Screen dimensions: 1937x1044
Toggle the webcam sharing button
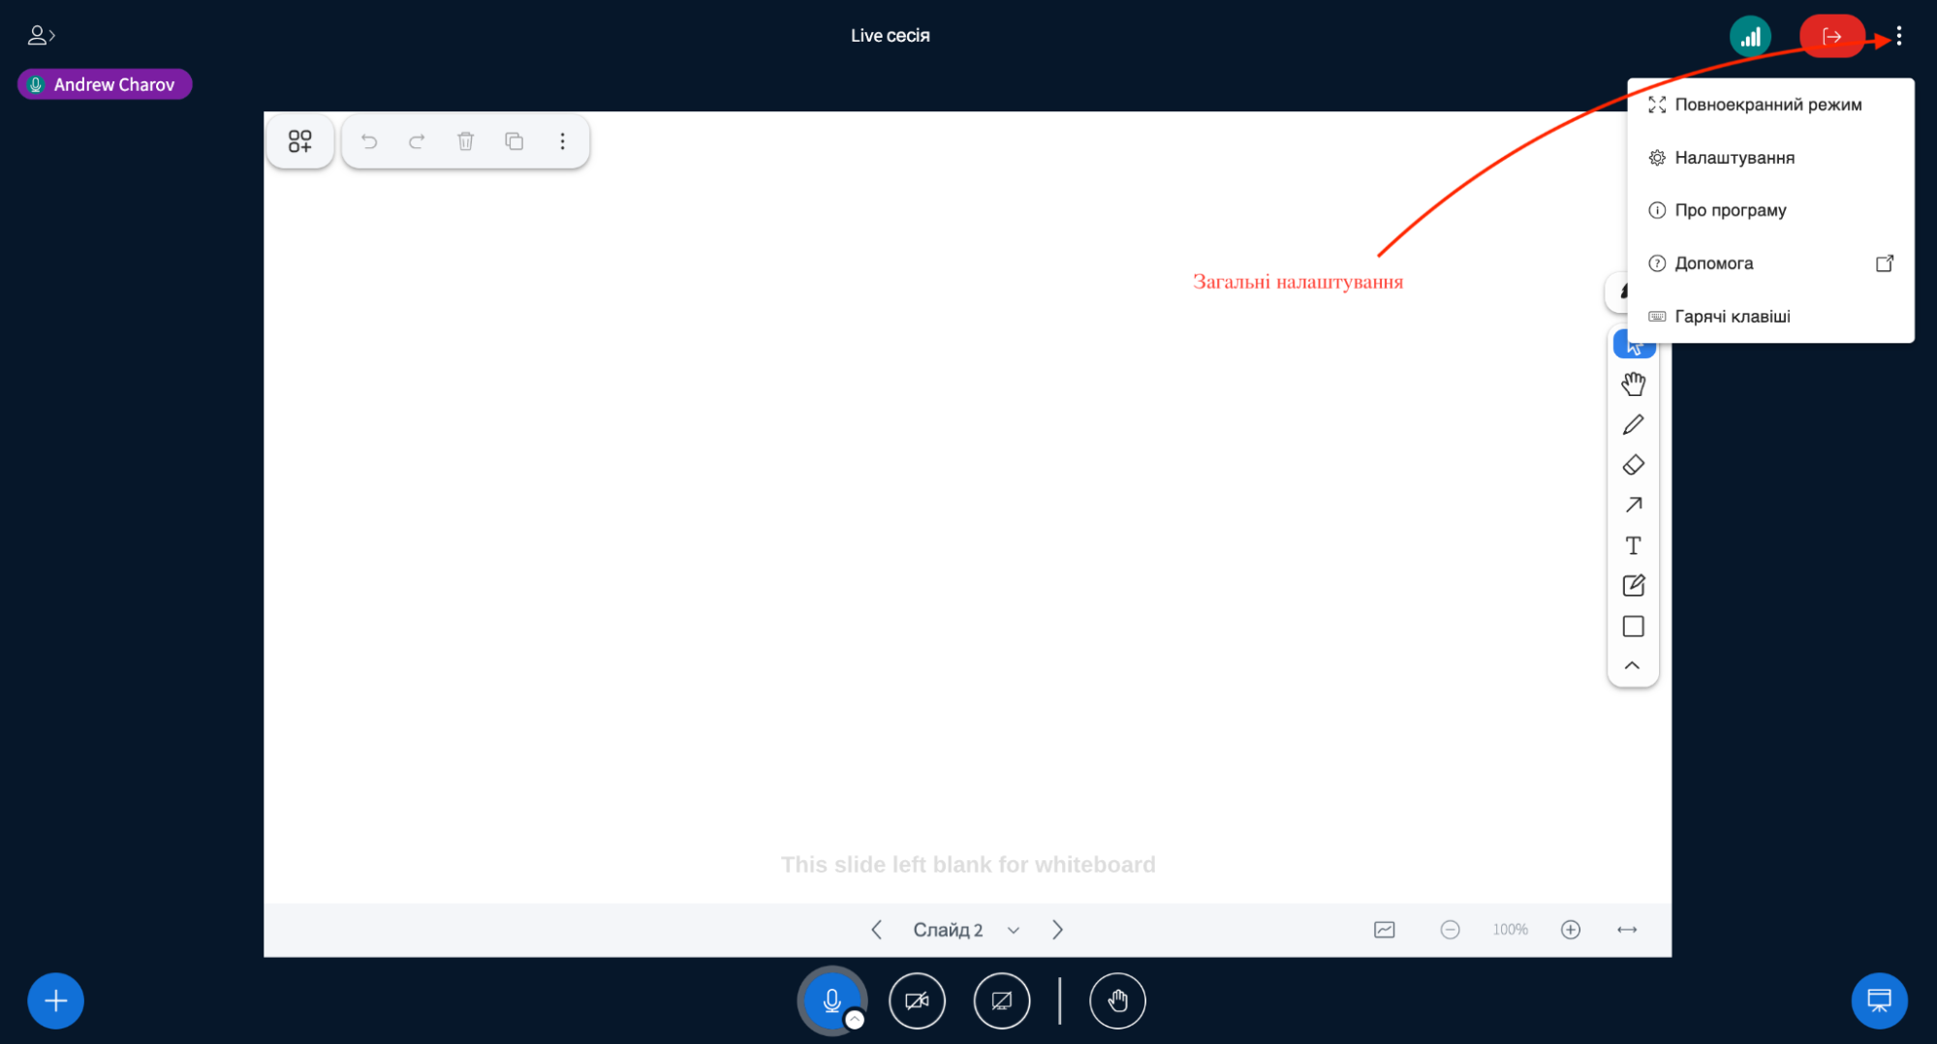pyautogui.click(x=917, y=1000)
